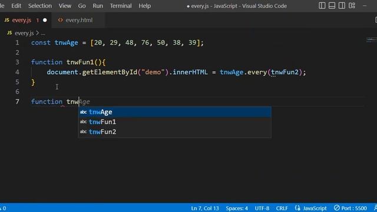Click tnwFun2 argument on line 4
377x212 pixels.
coord(285,72)
